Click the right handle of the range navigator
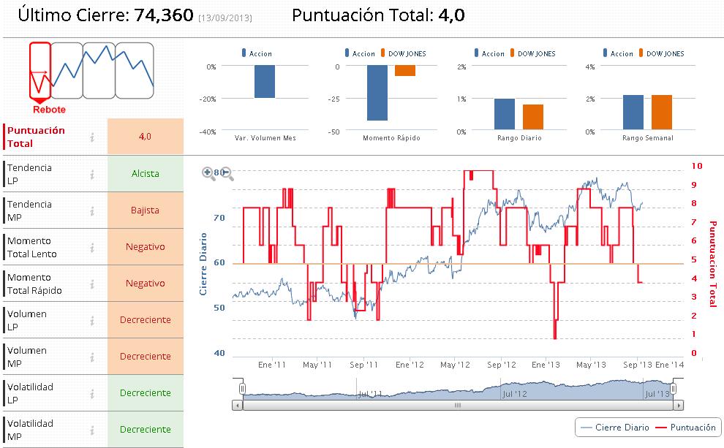This screenshot has height=448, width=724. coord(674,389)
